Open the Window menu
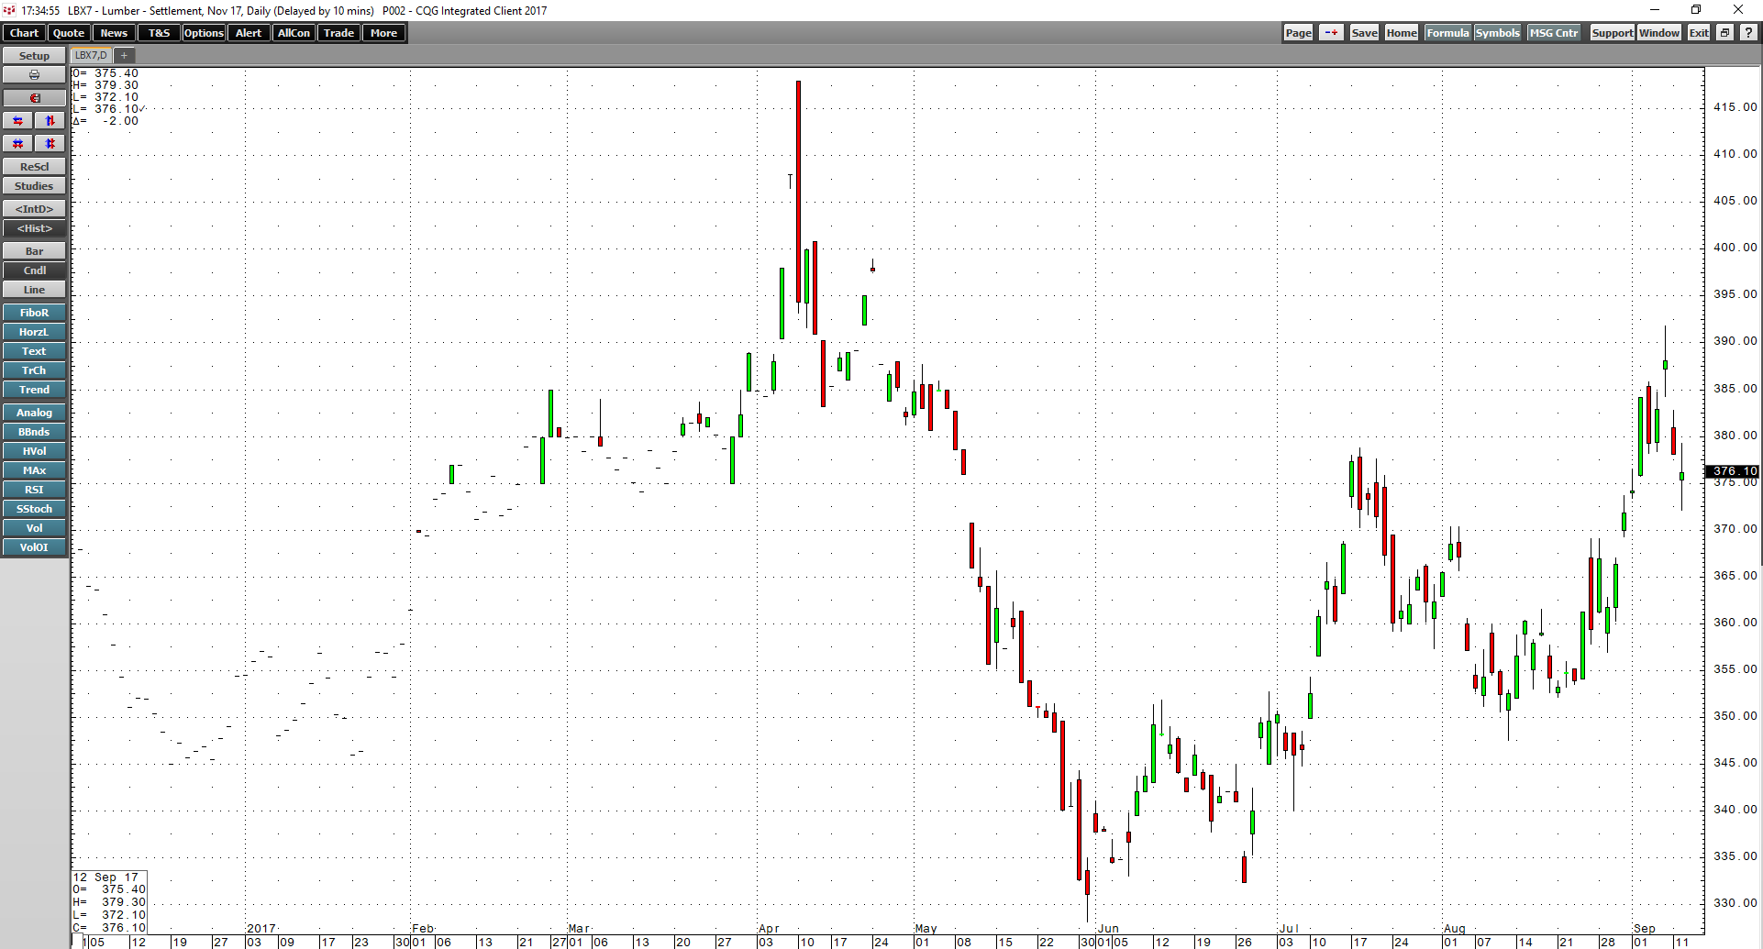1763x949 pixels. tap(1659, 33)
